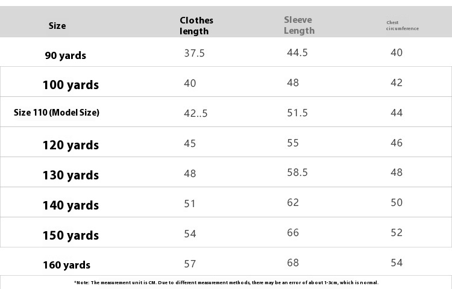The image size is (452, 289).
Task: Click the 42..5 clothes length cell
Action: pyautogui.click(x=196, y=113)
